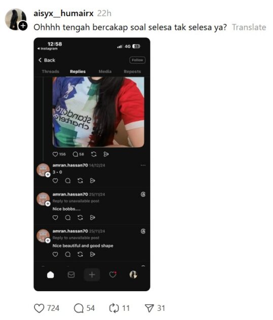Switch to the Media tab
This screenshot has width=273, height=320.
[105, 71]
